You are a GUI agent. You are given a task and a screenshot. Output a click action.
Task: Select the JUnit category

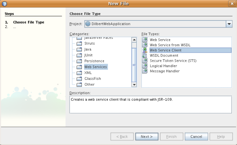click(x=88, y=55)
